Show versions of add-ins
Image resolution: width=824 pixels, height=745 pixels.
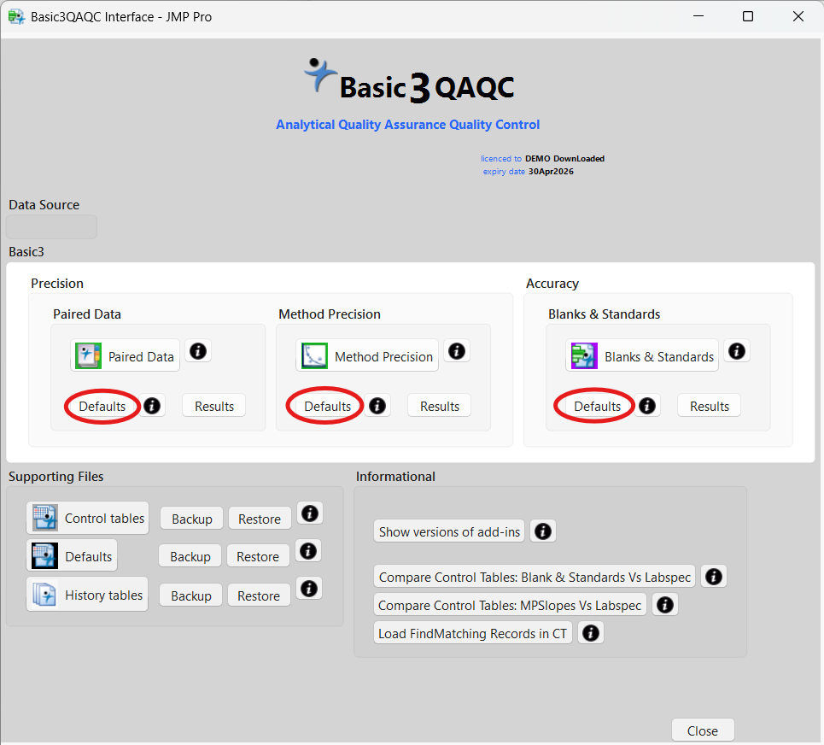tap(449, 531)
